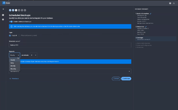The height and width of the screenshot is (110, 178).
Task: Choose Daily from repeats list
Action: pos(13,63)
